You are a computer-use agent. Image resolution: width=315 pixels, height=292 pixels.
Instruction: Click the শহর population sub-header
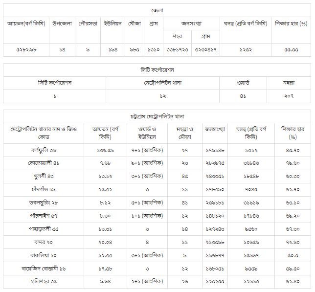tap(177, 36)
